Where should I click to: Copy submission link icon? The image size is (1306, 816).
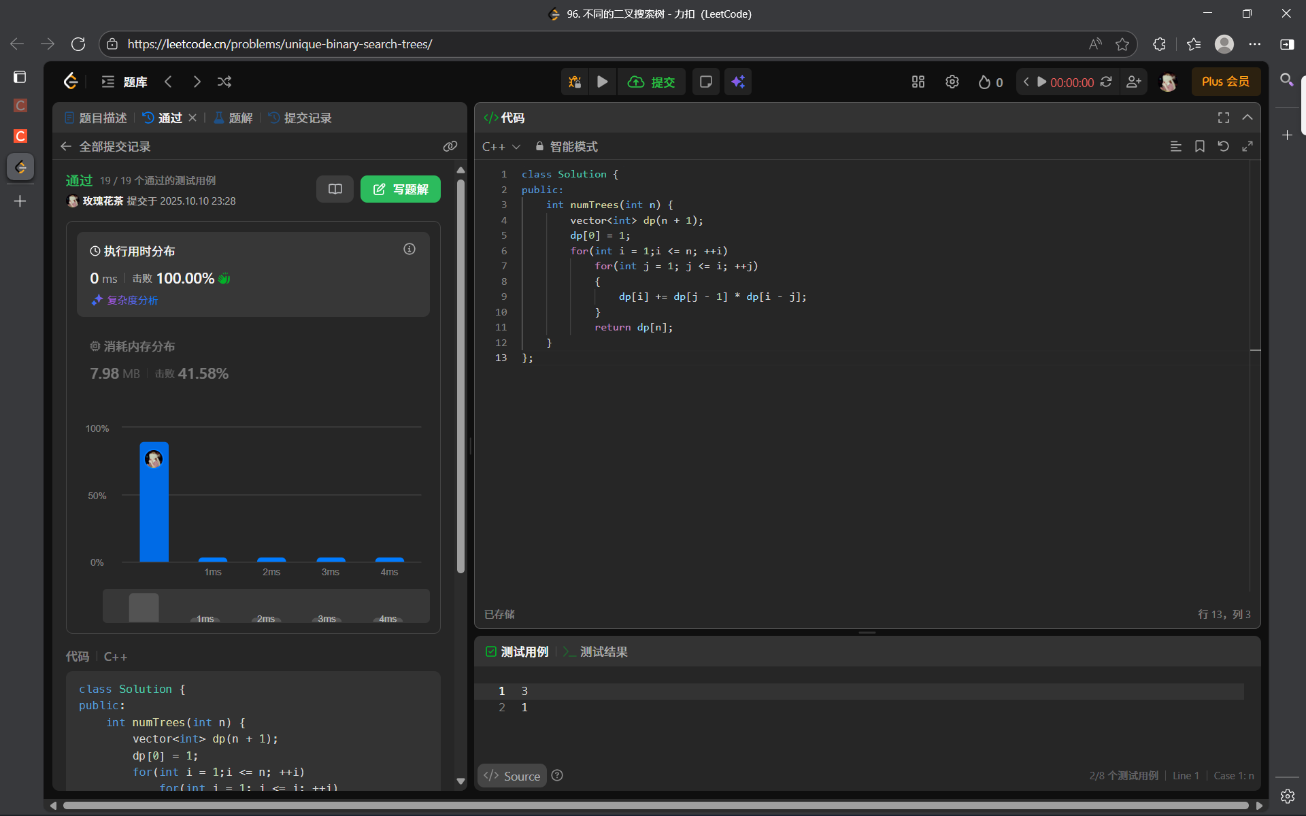(x=450, y=146)
